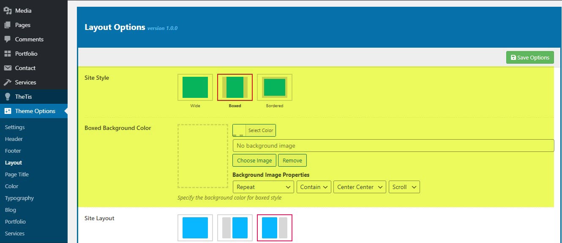Click the Theme Options sliders icon

click(x=8, y=111)
